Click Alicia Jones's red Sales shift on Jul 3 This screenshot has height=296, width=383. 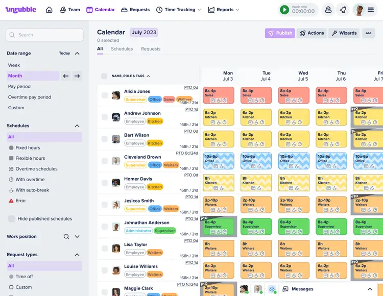[x=219, y=95]
